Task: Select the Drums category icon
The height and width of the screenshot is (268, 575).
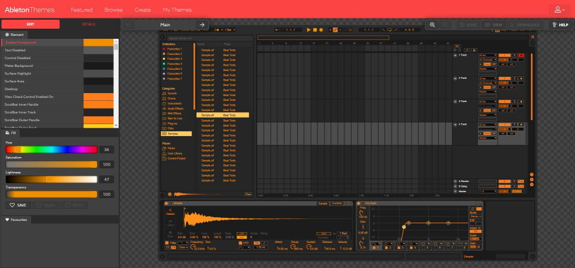Action: [165, 98]
